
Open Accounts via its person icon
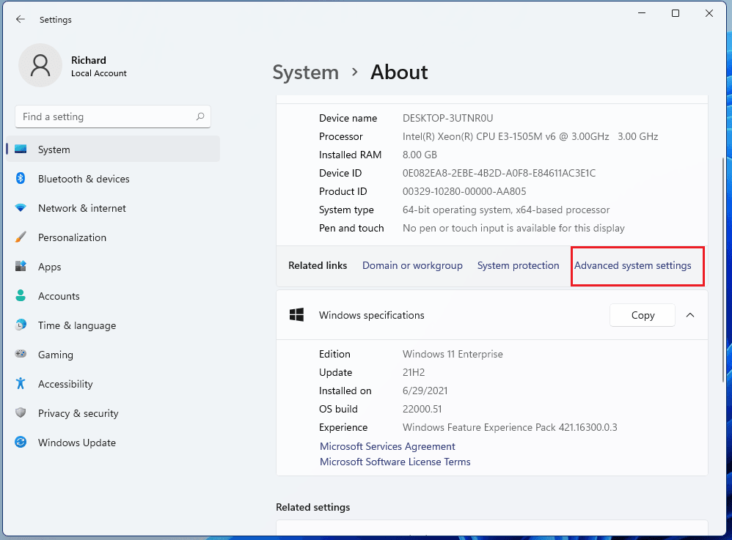tap(21, 296)
